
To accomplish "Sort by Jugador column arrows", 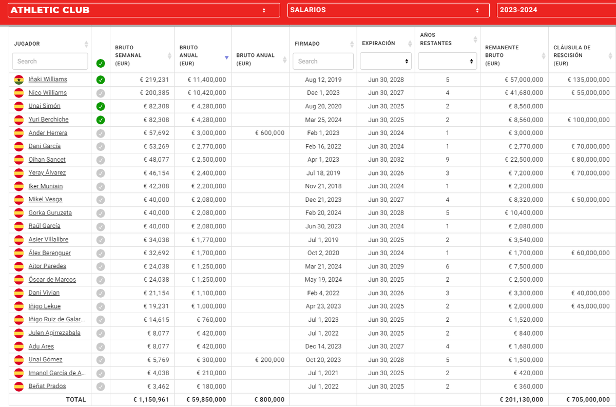I will tap(86, 44).
